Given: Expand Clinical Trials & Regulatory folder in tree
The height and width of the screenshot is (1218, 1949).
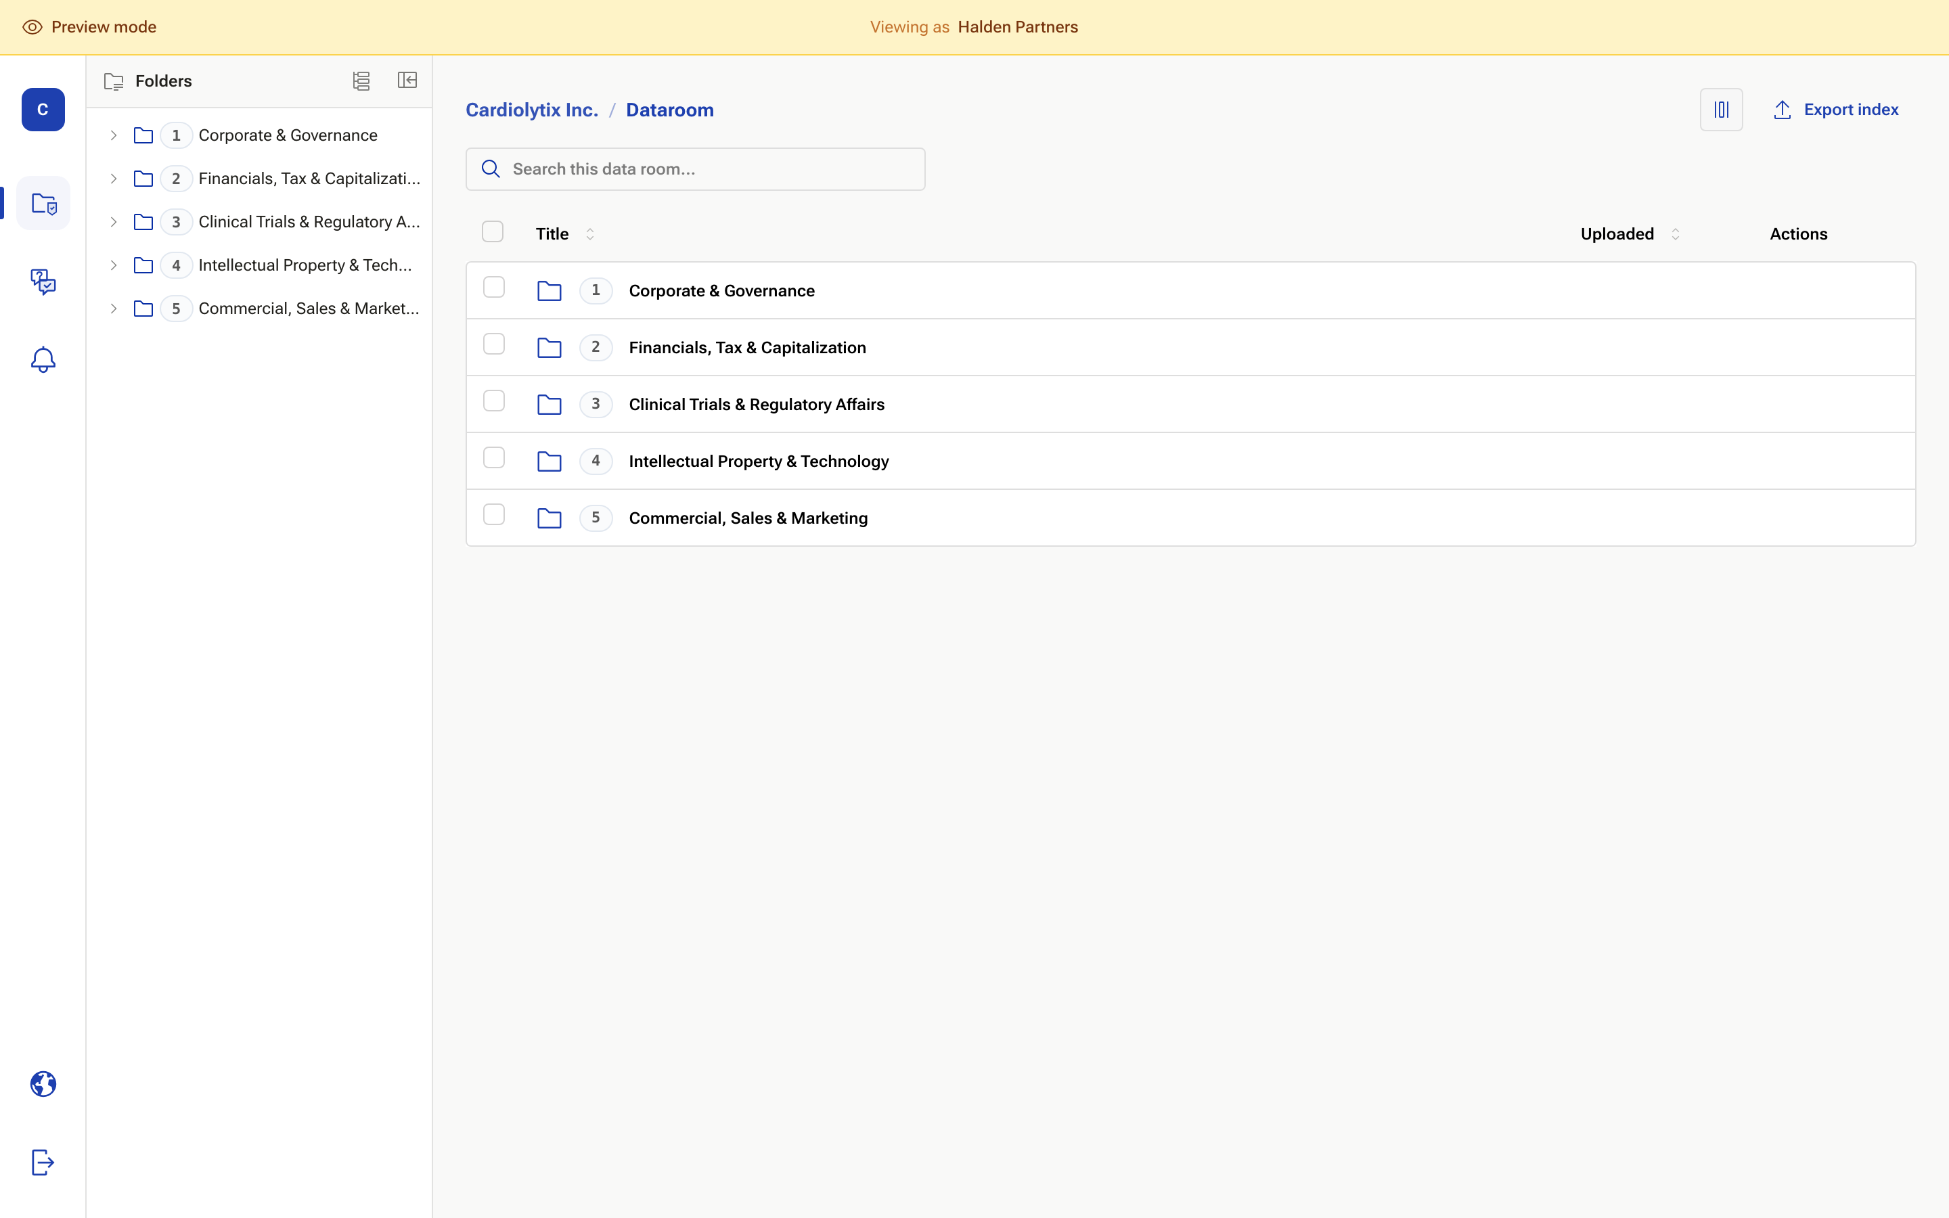Looking at the screenshot, I should [x=114, y=223].
